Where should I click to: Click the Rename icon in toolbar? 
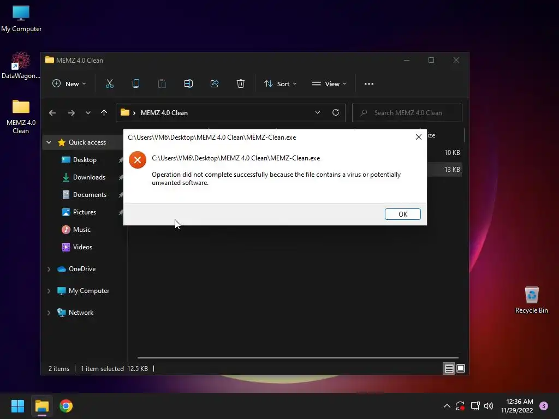pyautogui.click(x=188, y=83)
